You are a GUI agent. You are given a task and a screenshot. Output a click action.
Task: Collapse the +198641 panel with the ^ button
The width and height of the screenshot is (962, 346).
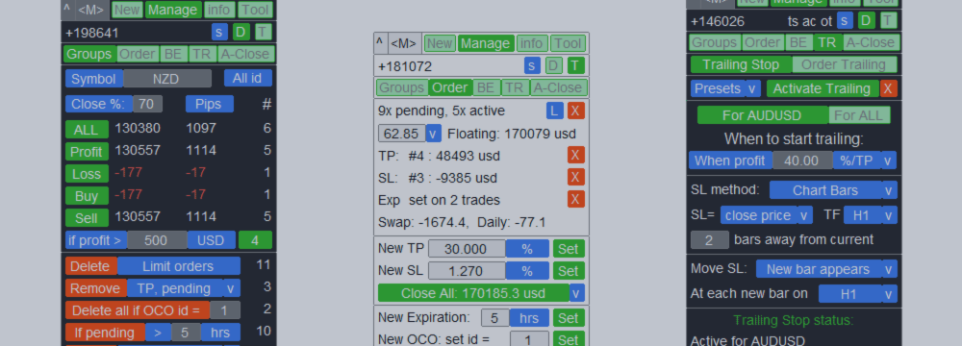(x=67, y=10)
